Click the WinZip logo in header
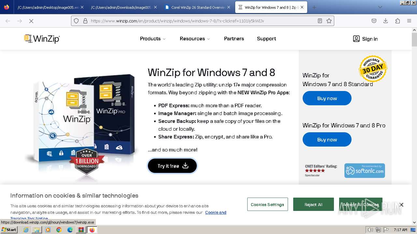The width and height of the screenshot is (417, 234). pyautogui.click(x=42, y=39)
